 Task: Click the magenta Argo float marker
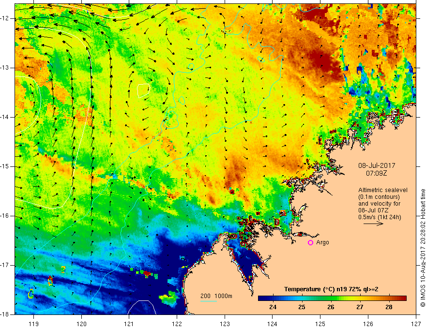tap(310, 243)
